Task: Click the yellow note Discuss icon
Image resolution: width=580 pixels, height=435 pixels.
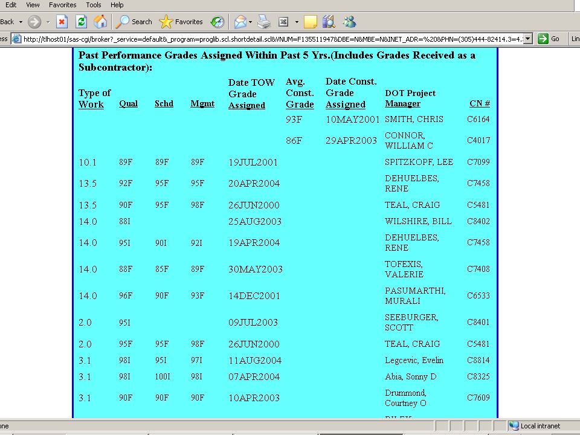Action: click(311, 22)
